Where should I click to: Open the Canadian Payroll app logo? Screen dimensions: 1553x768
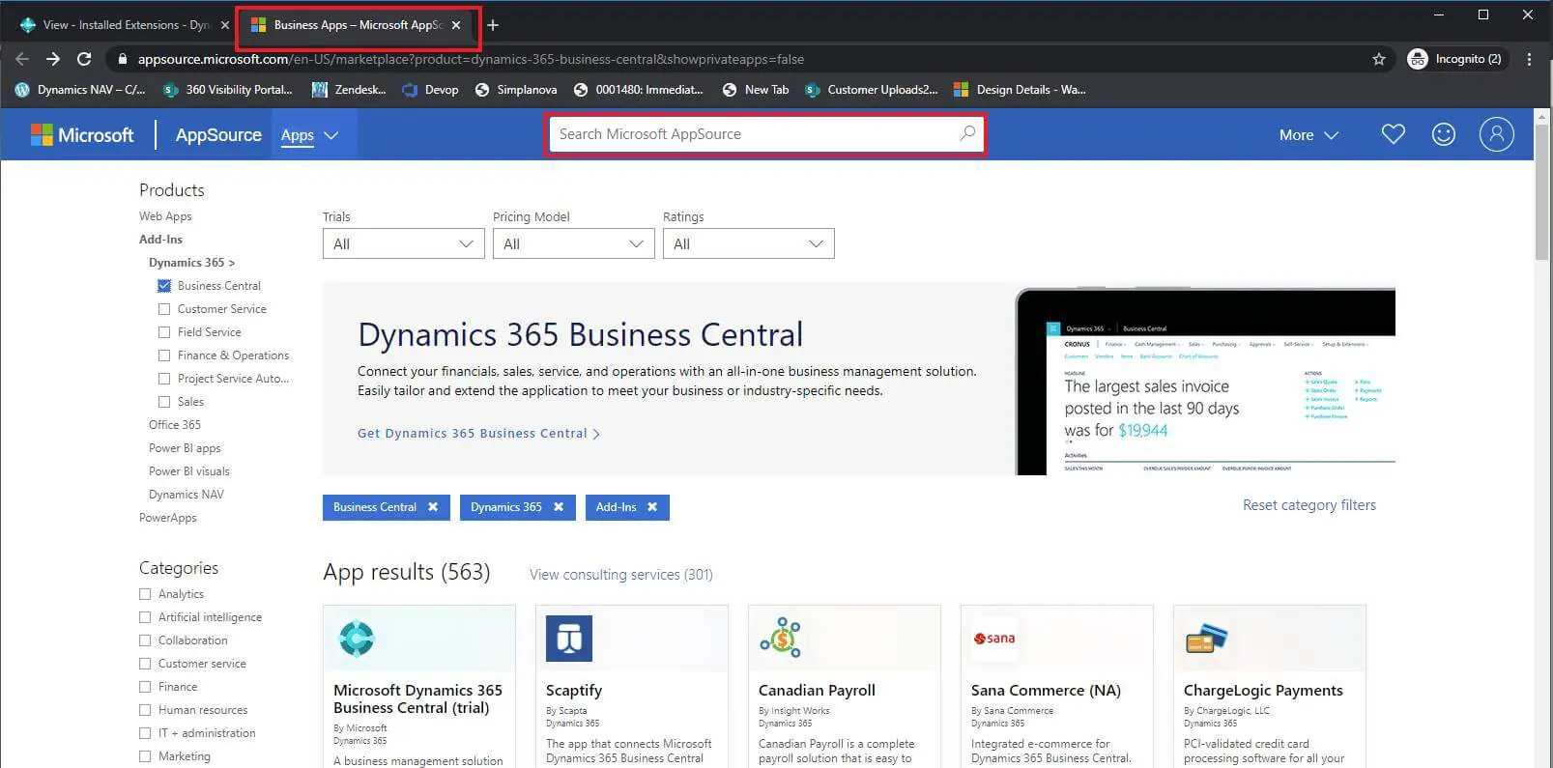pos(781,638)
